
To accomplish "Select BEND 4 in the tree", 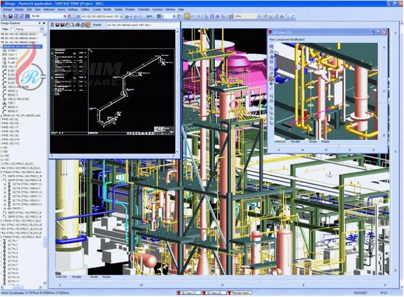I will 13,107.
